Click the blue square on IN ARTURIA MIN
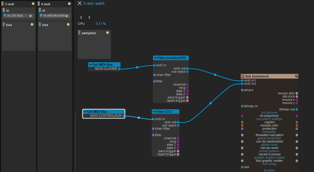 coord(41,15)
